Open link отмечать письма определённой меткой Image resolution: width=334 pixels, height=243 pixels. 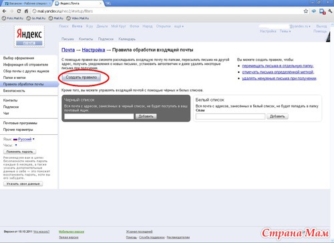278,72
